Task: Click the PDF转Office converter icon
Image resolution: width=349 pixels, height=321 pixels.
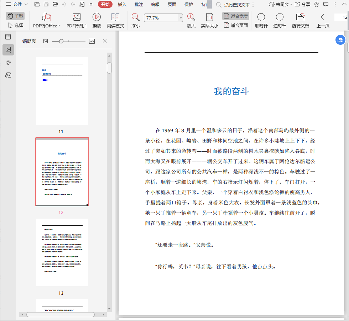Action: click(47, 17)
